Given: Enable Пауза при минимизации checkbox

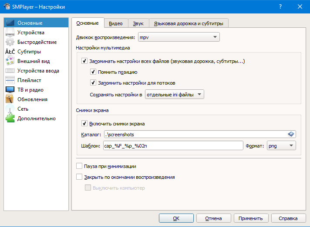Looking at the screenshot, I should (79, 166).
